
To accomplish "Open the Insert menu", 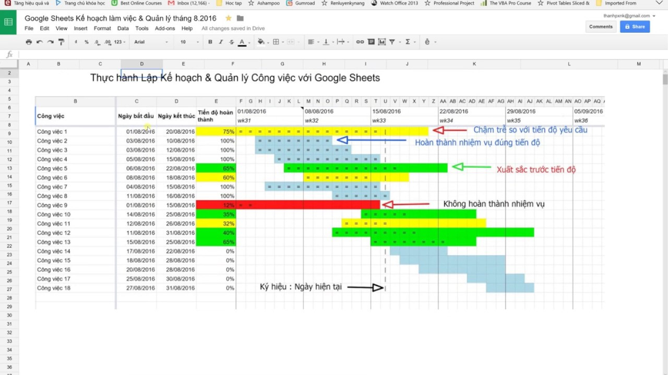I will [x=80, y=28].
